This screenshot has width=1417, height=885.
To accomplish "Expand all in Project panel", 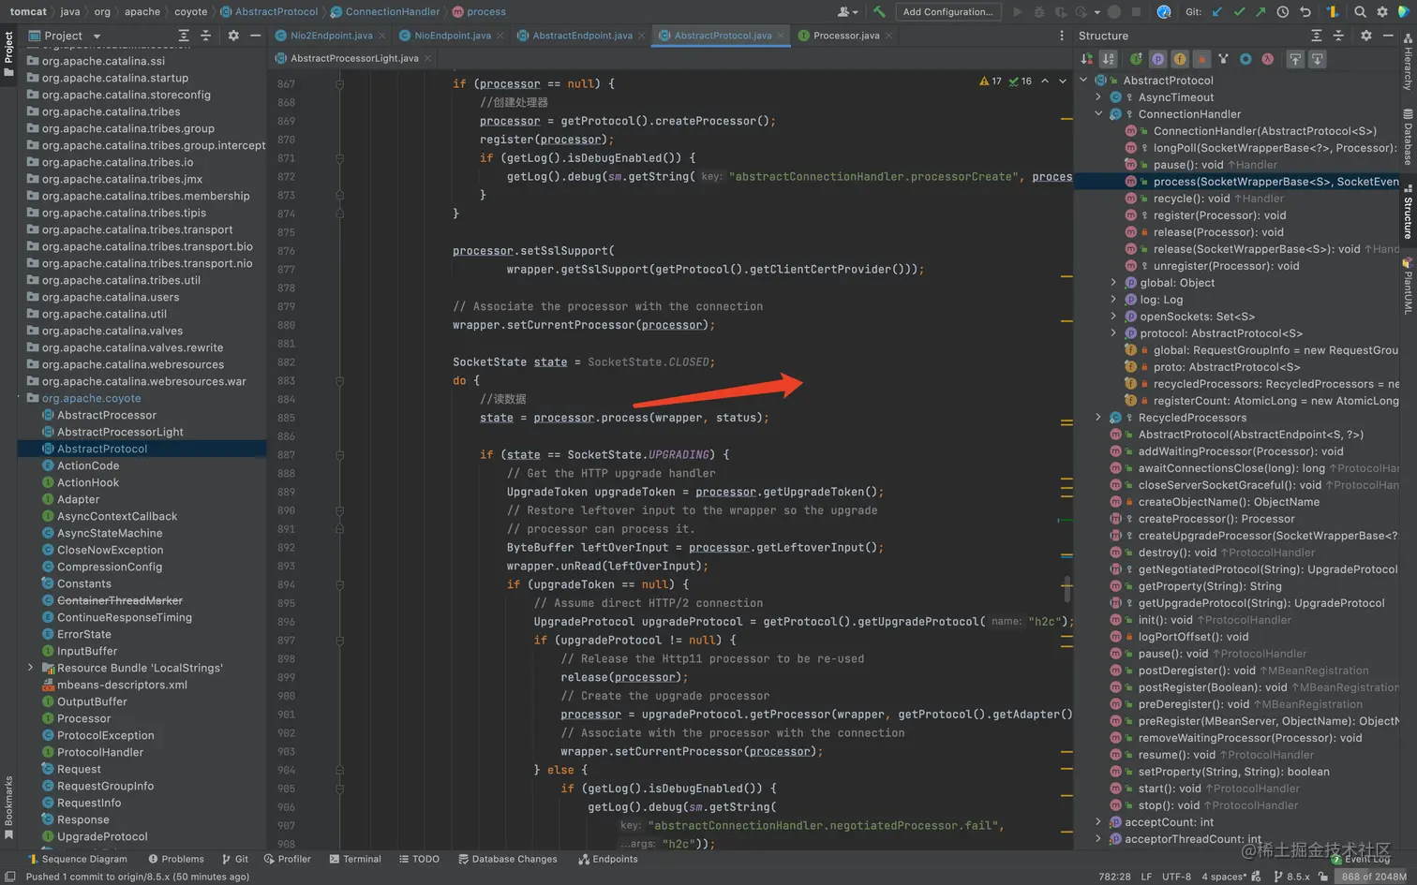I will (184, 36).
